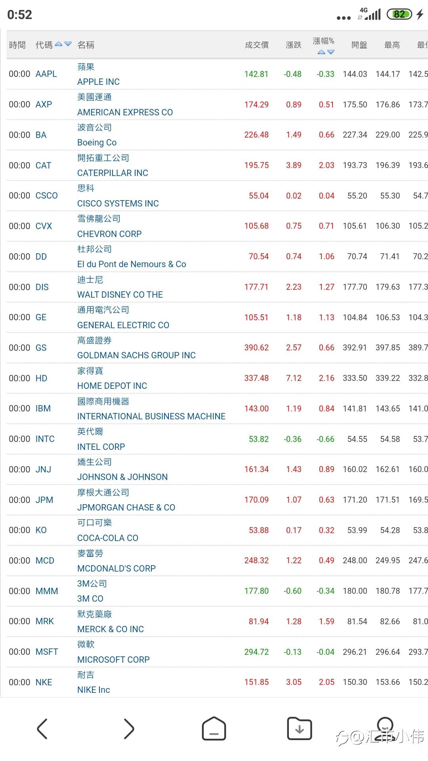This screenshot has height=761, width=428.
Task: Open NIKE Inc link
Action: (94, 690)
